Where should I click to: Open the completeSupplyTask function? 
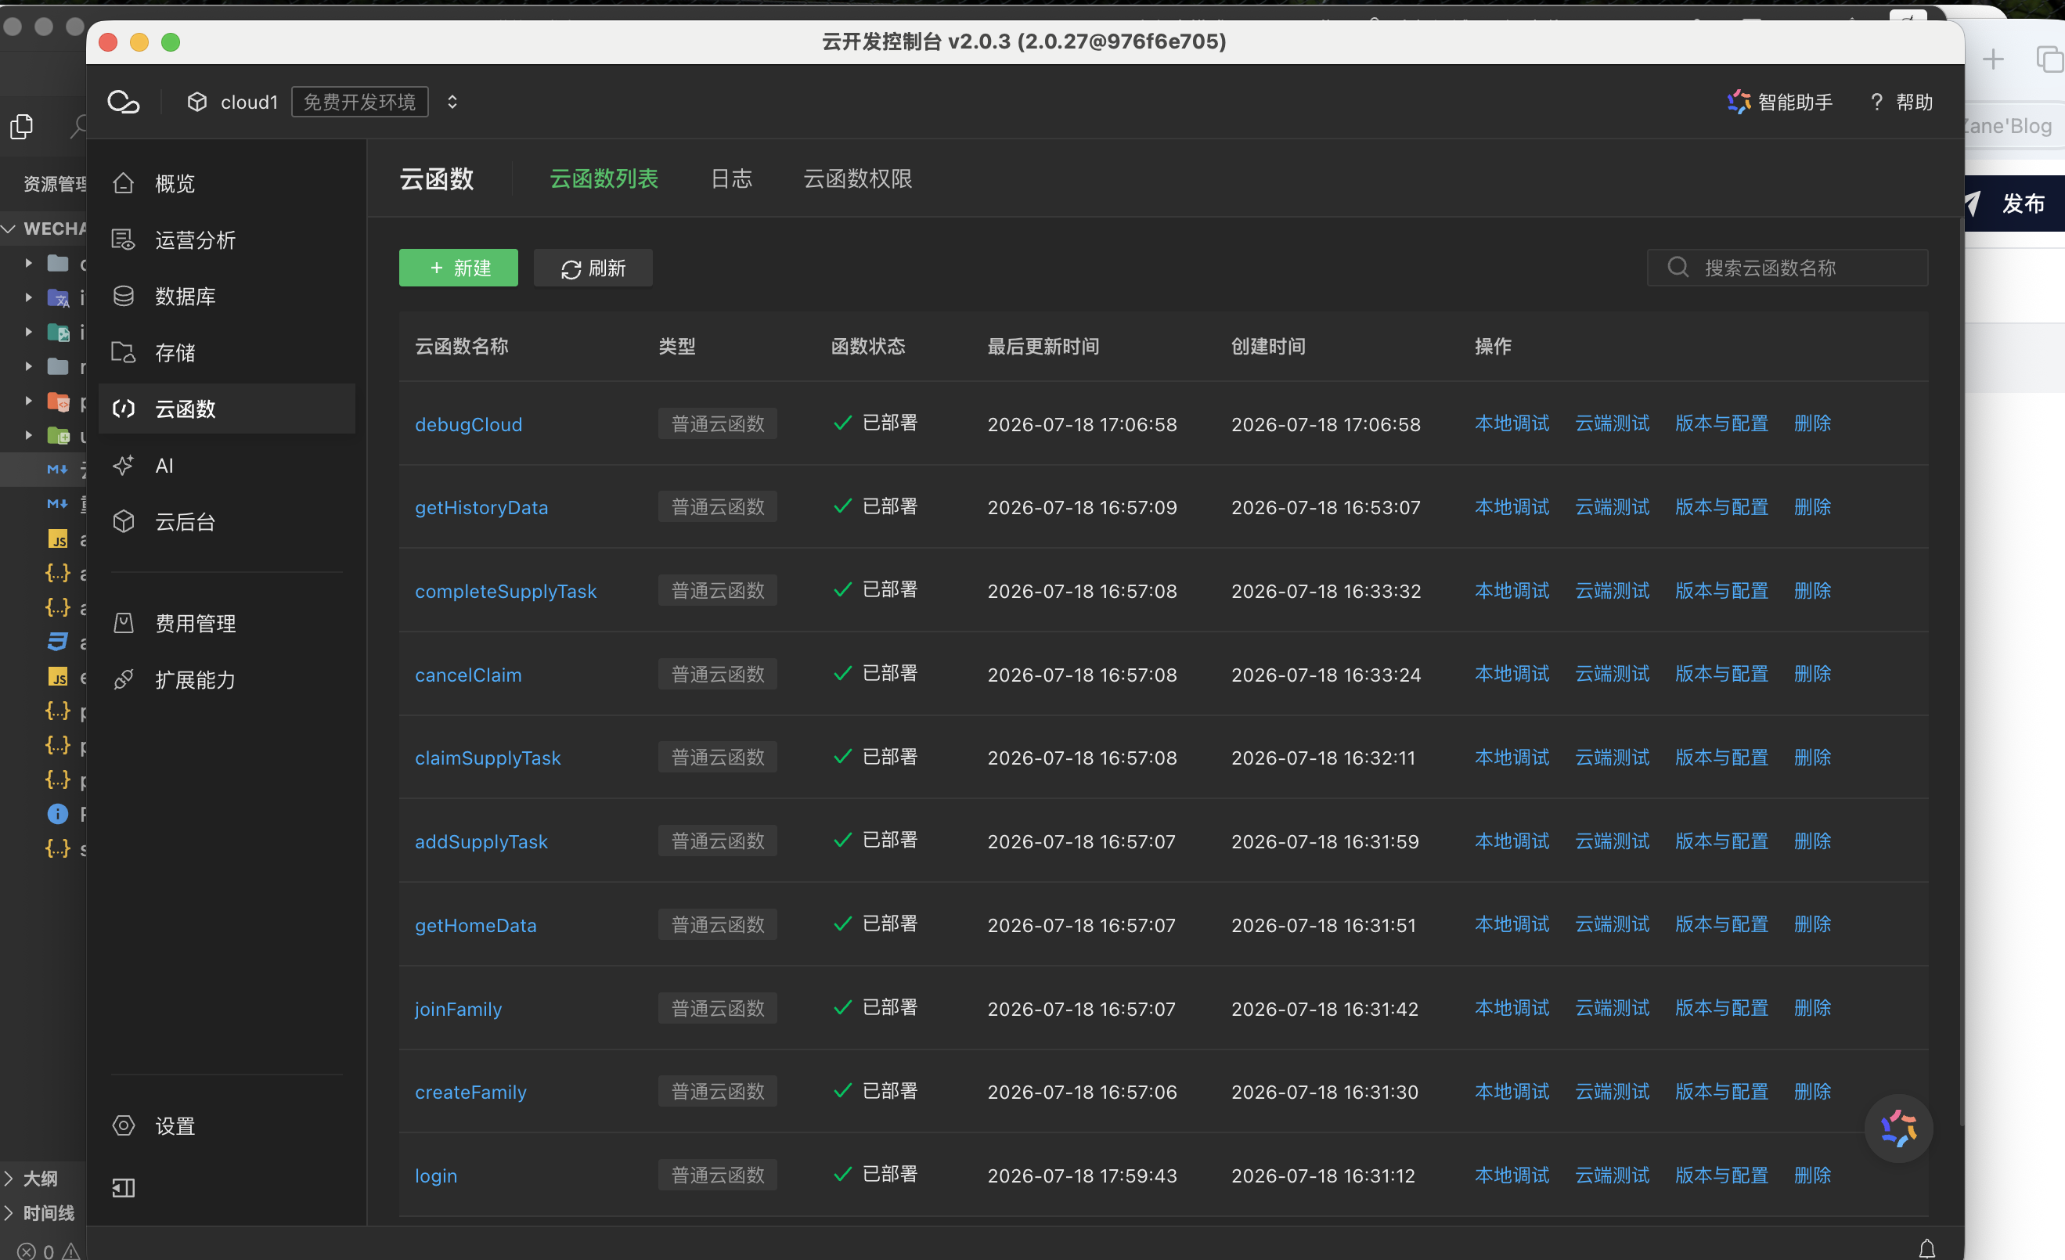coord(506,592)
